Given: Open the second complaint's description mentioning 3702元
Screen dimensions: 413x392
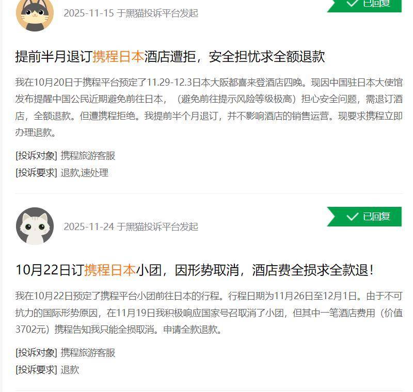Looking at the screenshot, I should point(209,313).
